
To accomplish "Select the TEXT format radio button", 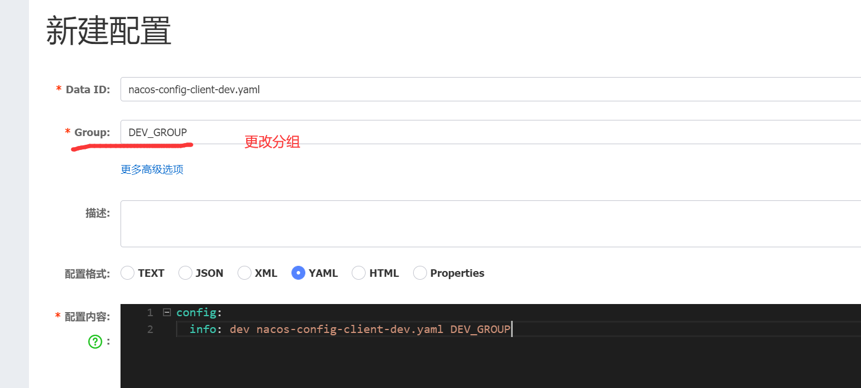I will click(127, 273).
